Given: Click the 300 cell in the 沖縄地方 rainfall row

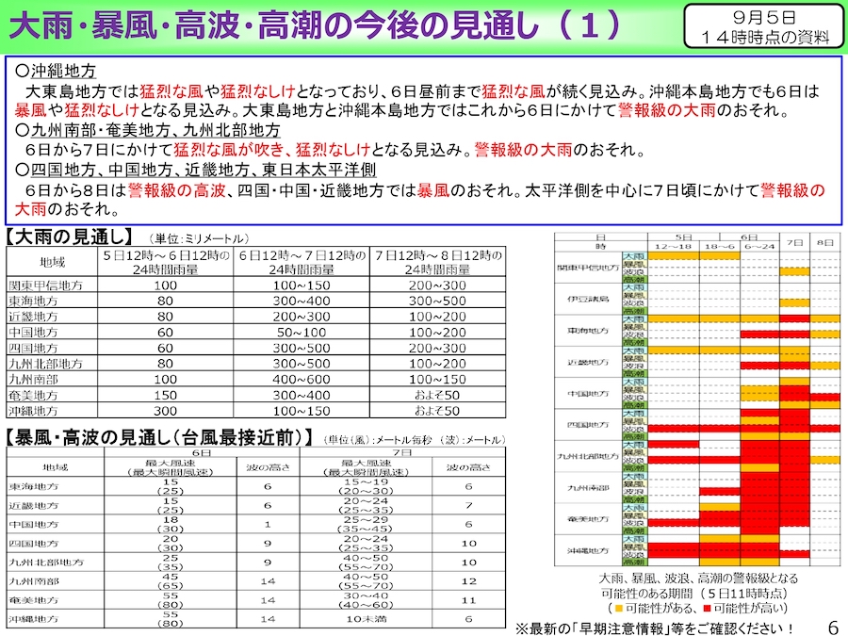Looking at the screenshot, I should click(x=166, y=411).
